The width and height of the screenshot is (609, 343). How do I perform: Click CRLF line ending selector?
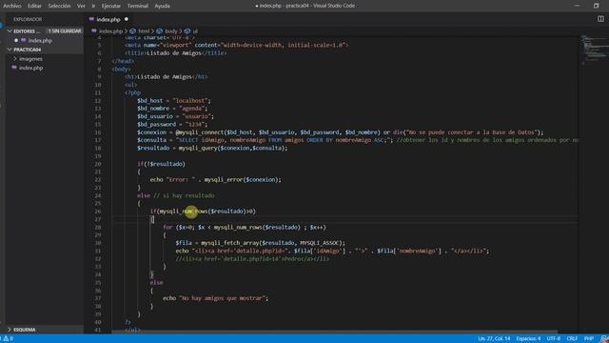coord(572,339)
